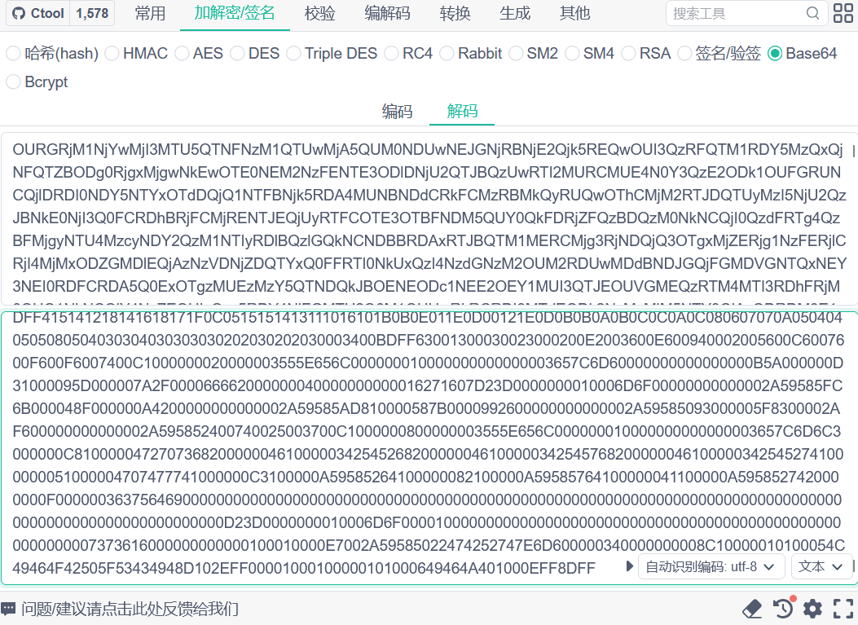Viewport: 858px width, 625px height.
Task: Click the feedback chat bubble icon
Action: pyautogui.click(x=9, y=609)
